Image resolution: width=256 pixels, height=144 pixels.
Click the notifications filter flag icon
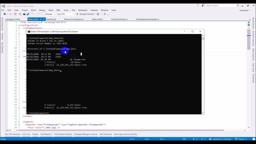coord(198,5)
